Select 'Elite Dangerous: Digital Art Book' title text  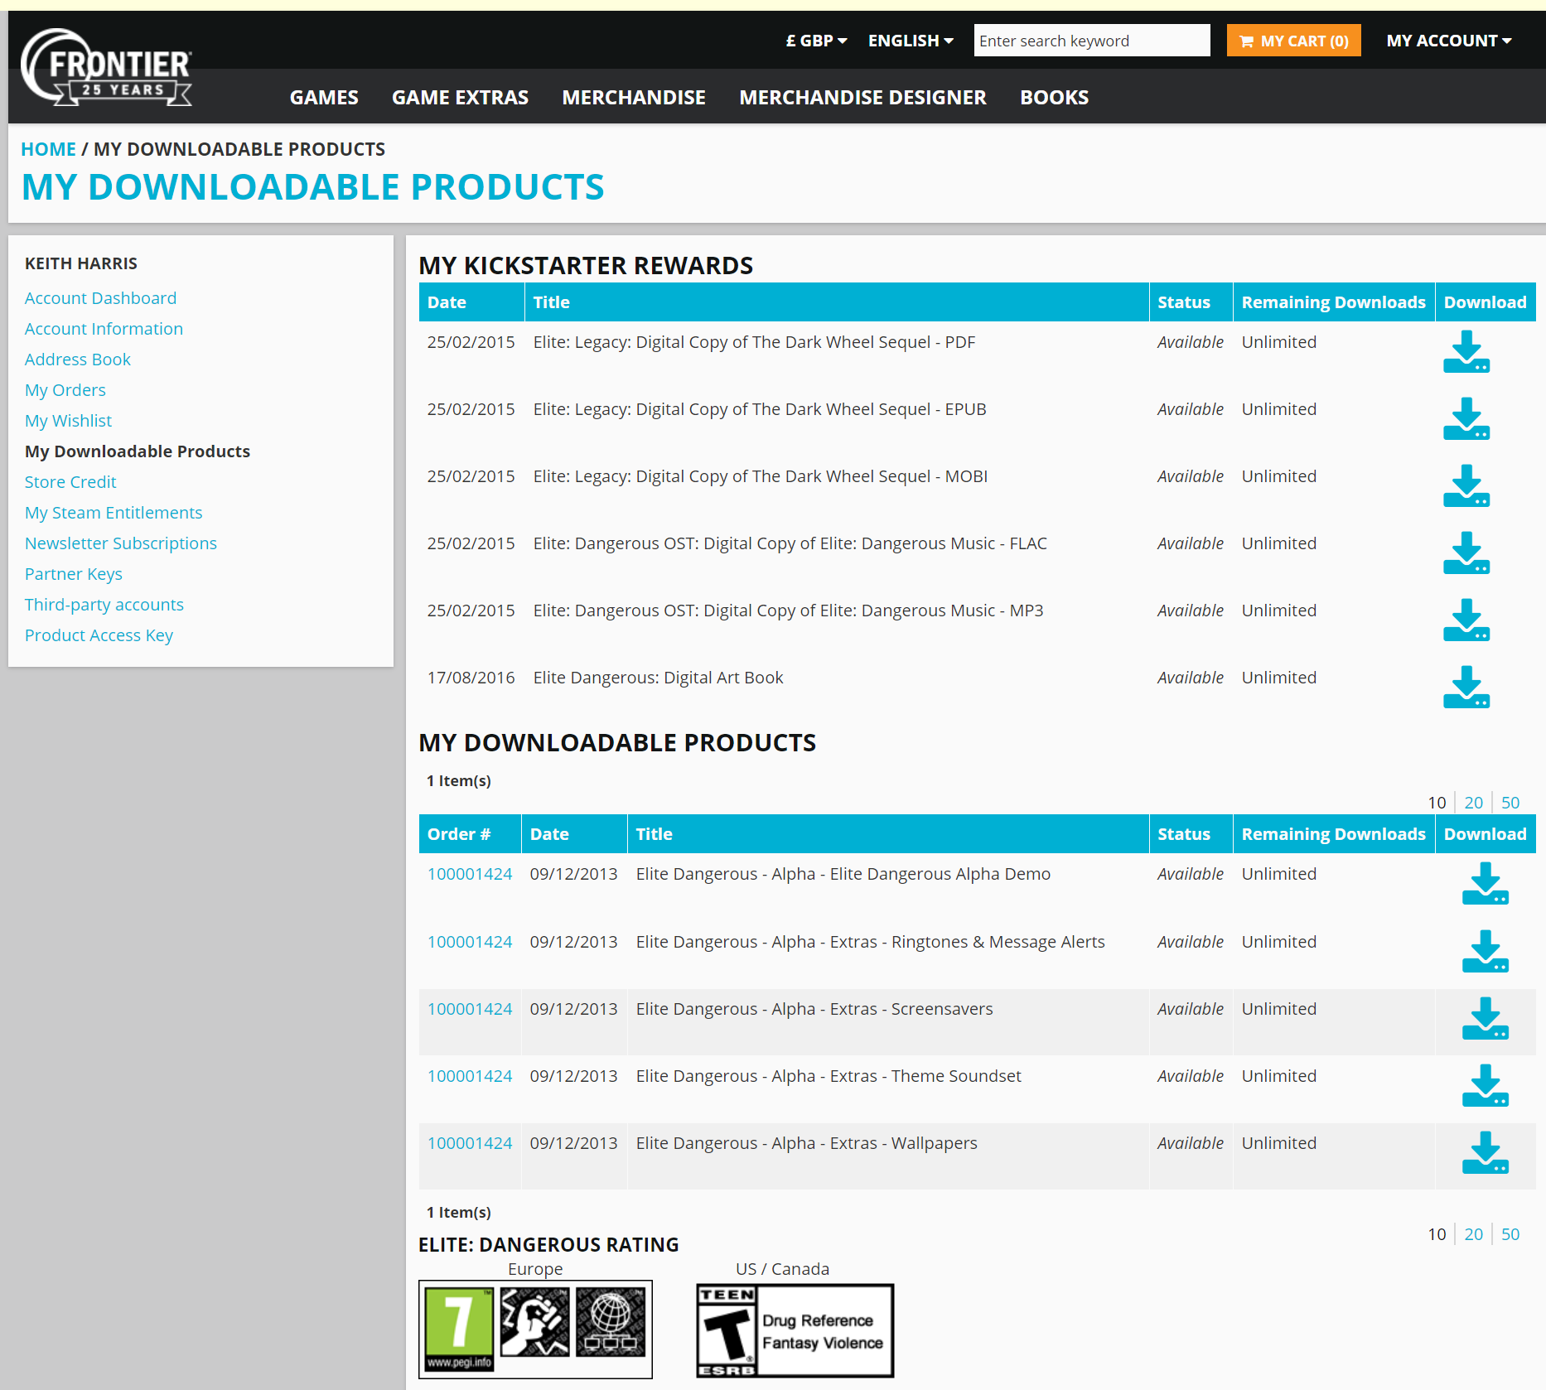(658, 678)
